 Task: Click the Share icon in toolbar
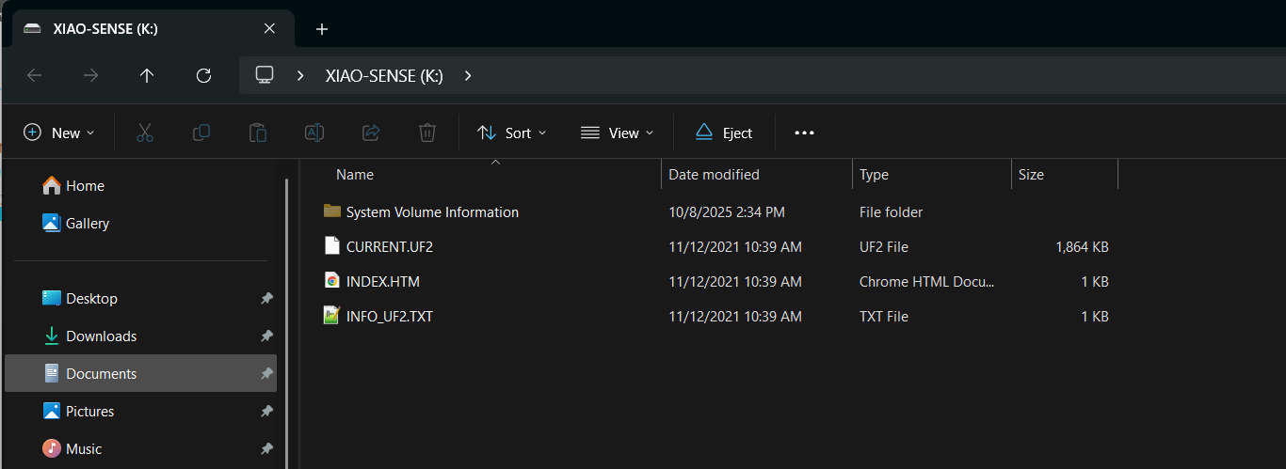(x=371, y=133)
